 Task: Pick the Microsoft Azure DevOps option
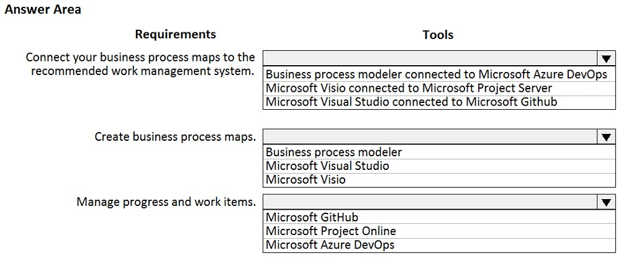(x=439, y=245)
